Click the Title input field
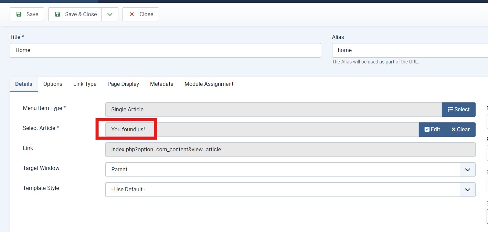This screenshot has width=488, height=232. click(165, 50)
